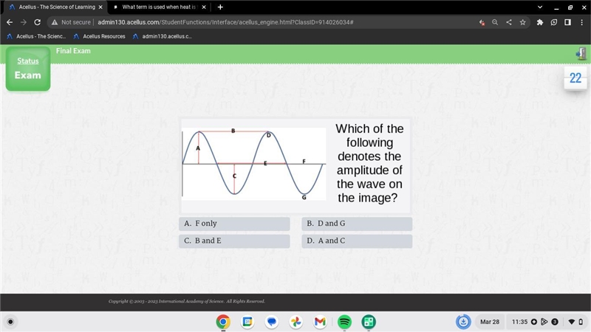Select answer B. D and G
Viewport: 591px width, 332px height.
pyautogui.click(x=357, y=224)
